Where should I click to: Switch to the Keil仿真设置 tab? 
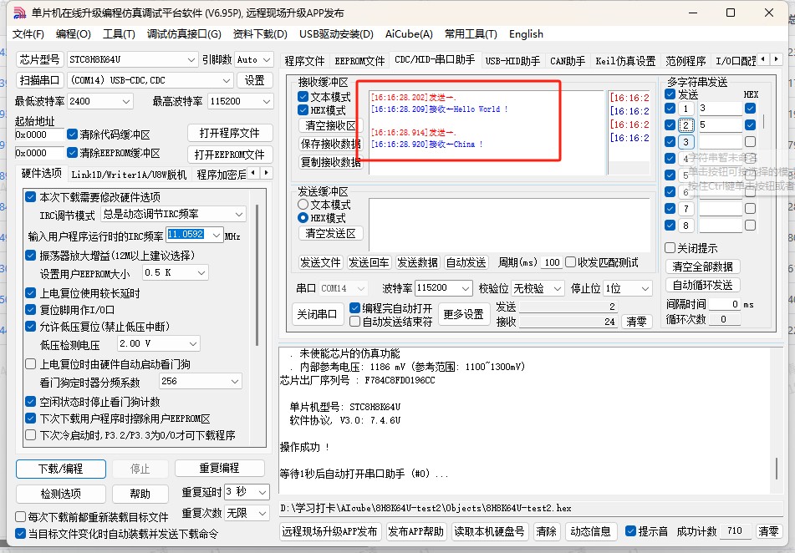pos(625,61)
